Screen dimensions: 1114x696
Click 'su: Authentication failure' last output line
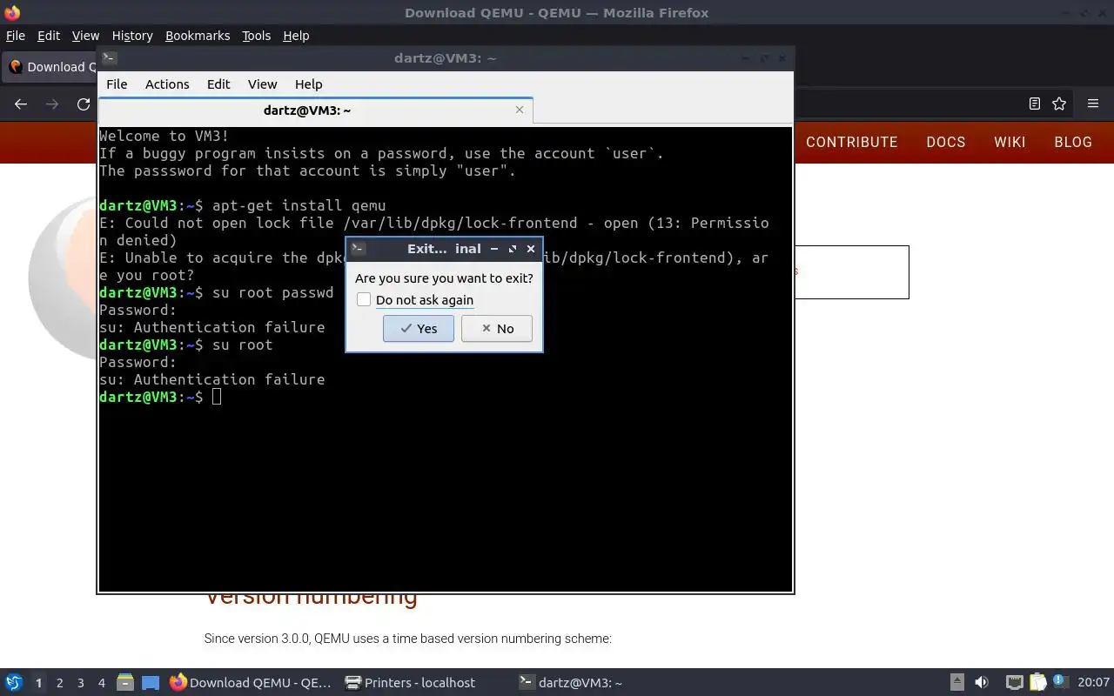(x=211, y=379)
